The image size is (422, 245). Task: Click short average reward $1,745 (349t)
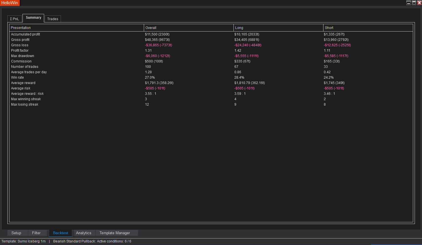pyautogui.click(x=334, y=83)
